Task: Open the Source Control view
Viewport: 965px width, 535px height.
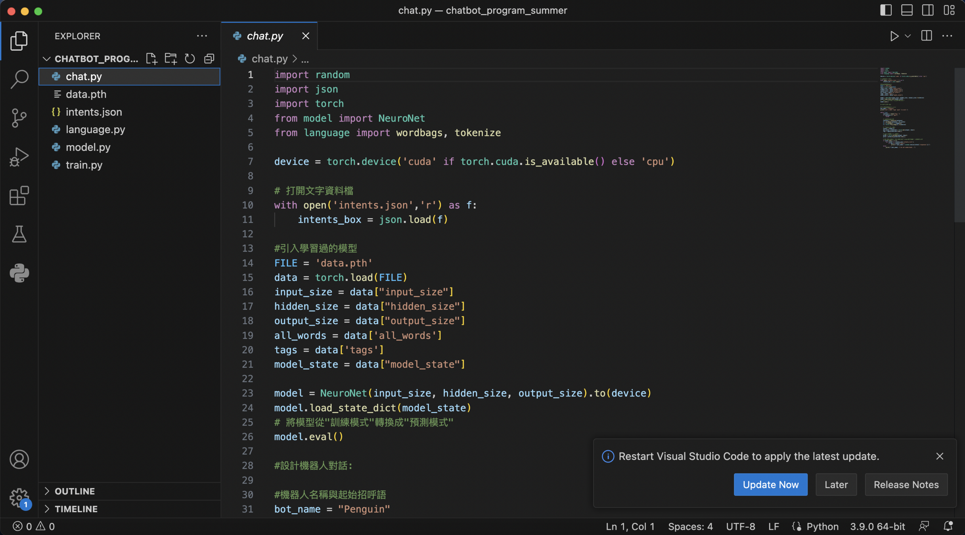Action: [19, 118]
